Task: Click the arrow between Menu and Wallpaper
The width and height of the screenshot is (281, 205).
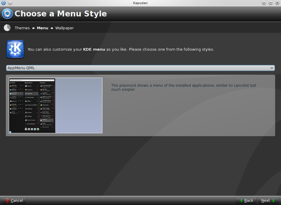Action: coord(52,28)
